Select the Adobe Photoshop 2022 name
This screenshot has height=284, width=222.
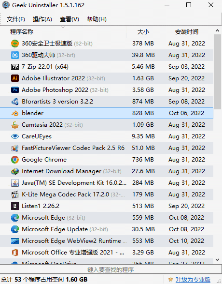point(55,90)
